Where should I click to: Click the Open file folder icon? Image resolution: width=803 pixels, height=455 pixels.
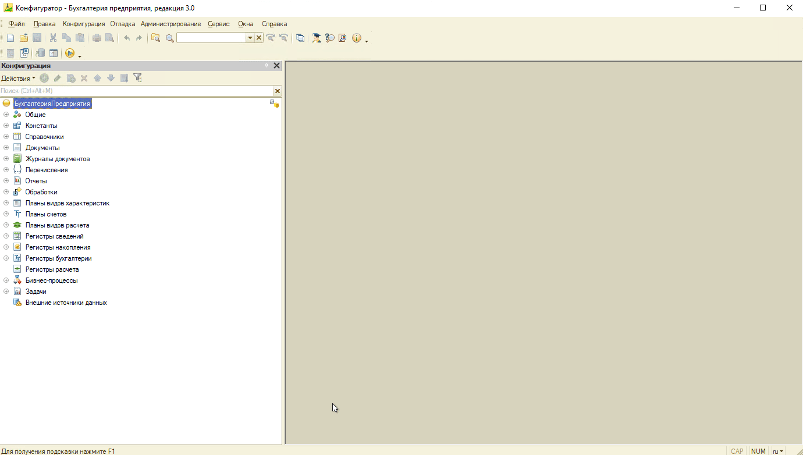[x=24, y=38]
